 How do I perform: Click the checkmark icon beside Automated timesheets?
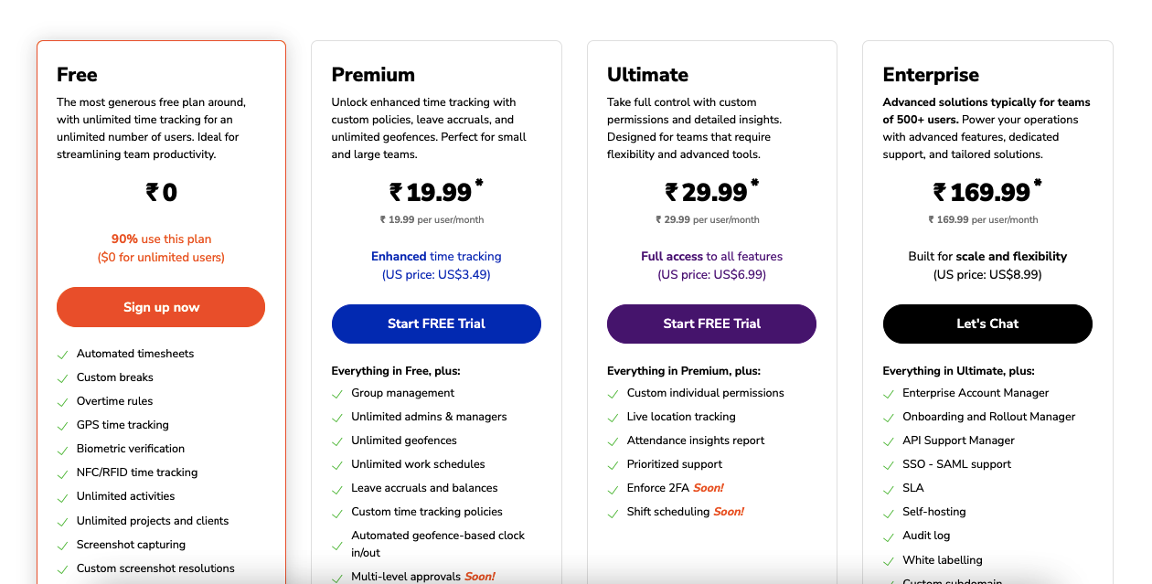(62, 355)
